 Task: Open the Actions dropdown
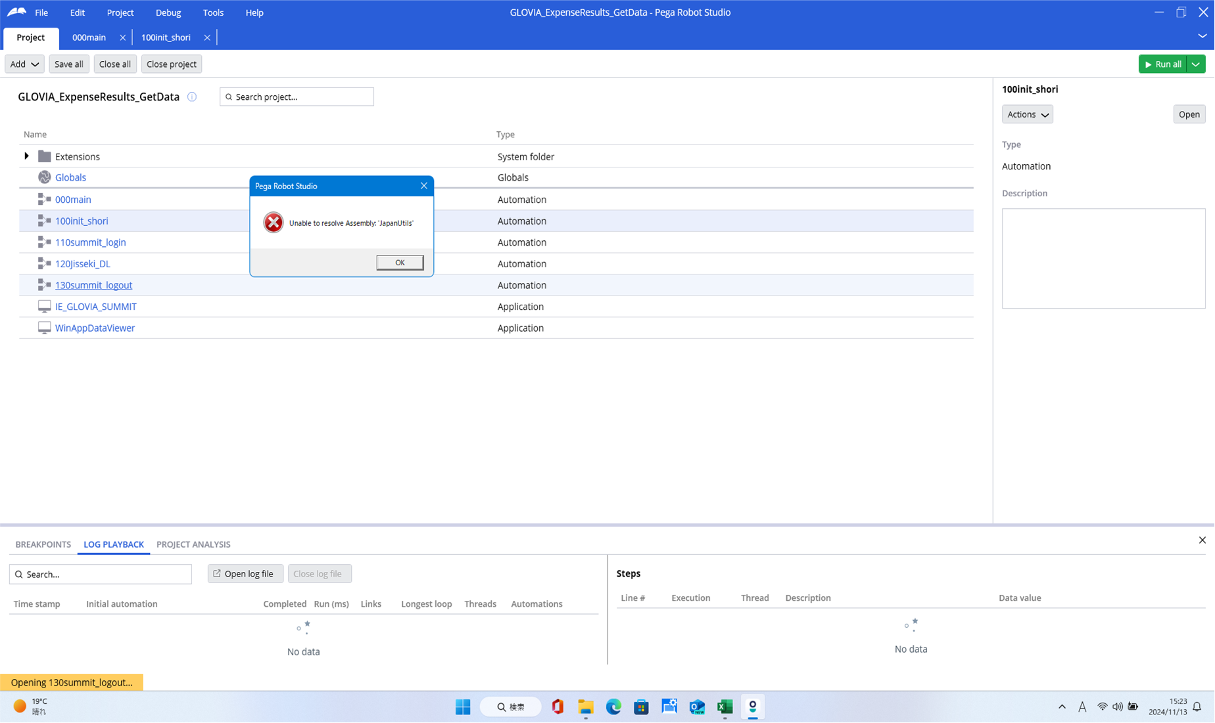(x=1027, y=114)
